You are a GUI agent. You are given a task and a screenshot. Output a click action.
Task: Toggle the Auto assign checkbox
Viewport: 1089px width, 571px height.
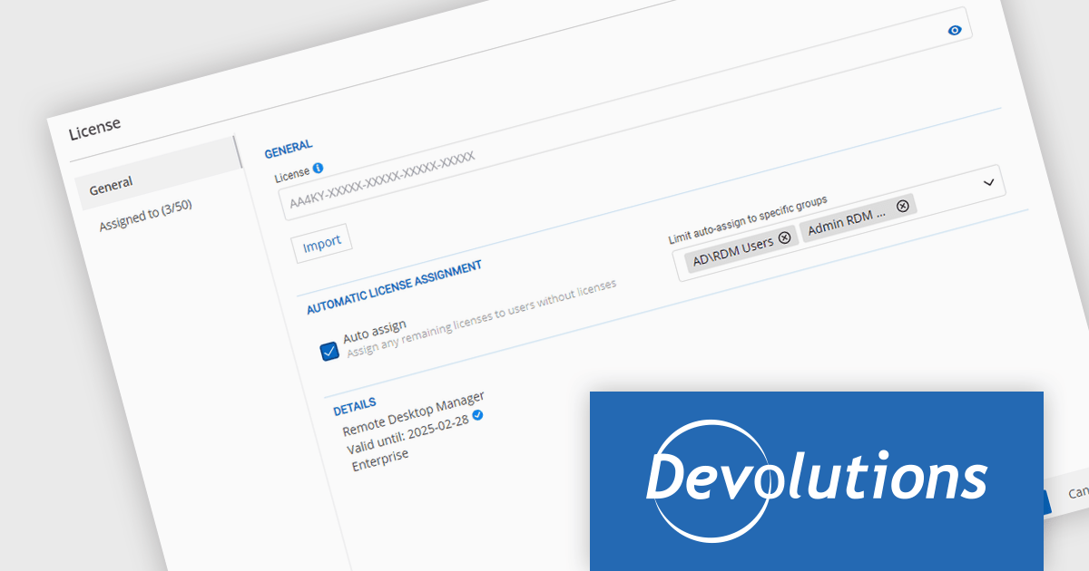330,351
